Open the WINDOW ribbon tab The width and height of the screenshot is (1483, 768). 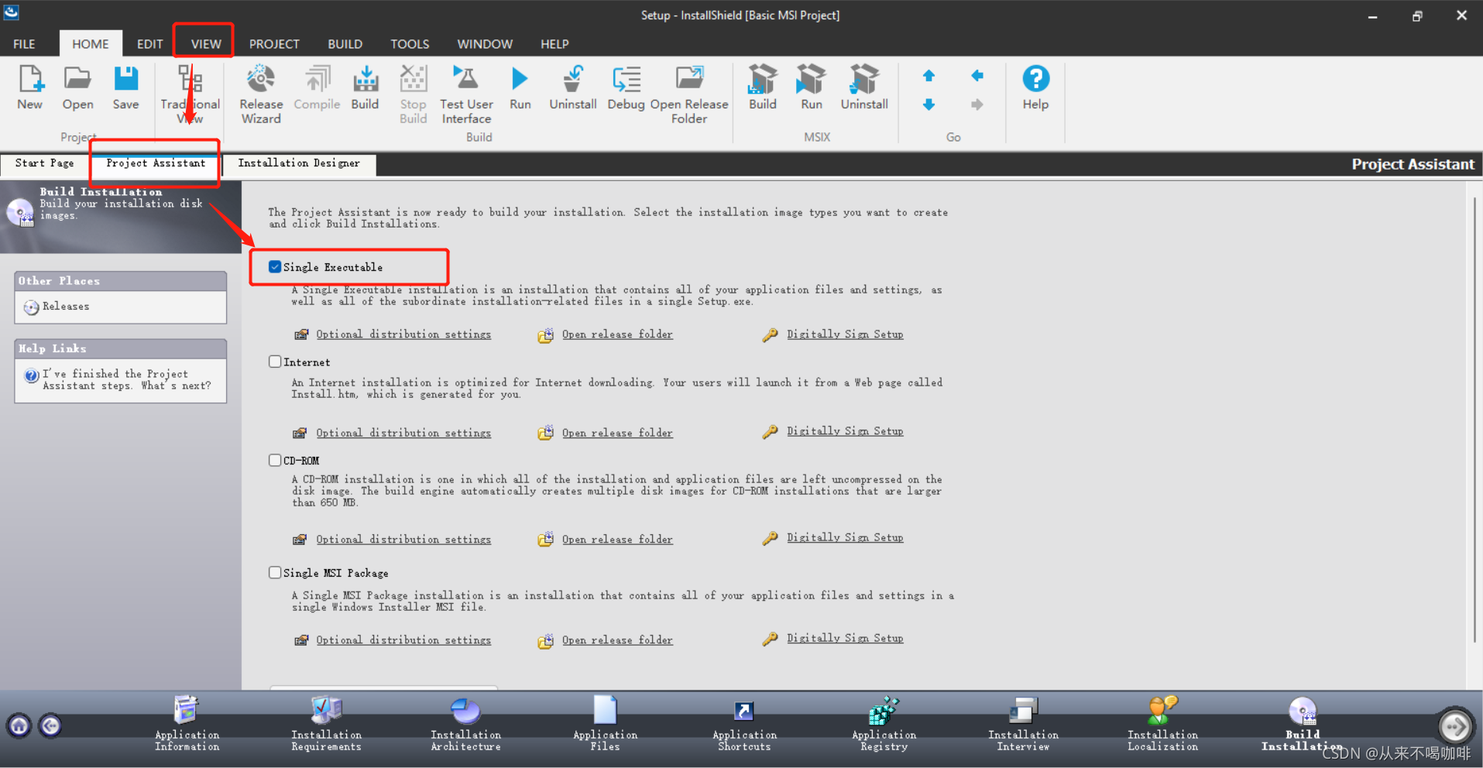pos(485,44)
